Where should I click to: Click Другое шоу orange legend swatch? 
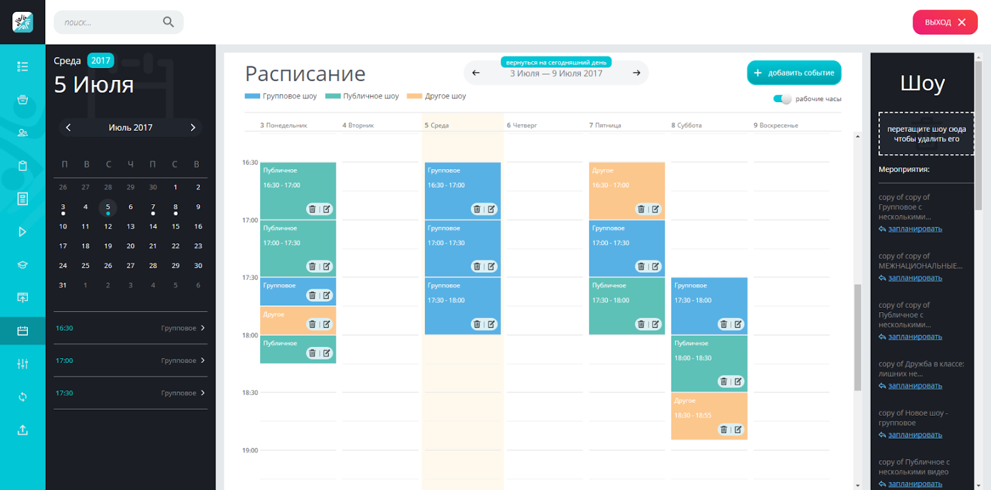(414, 96)
